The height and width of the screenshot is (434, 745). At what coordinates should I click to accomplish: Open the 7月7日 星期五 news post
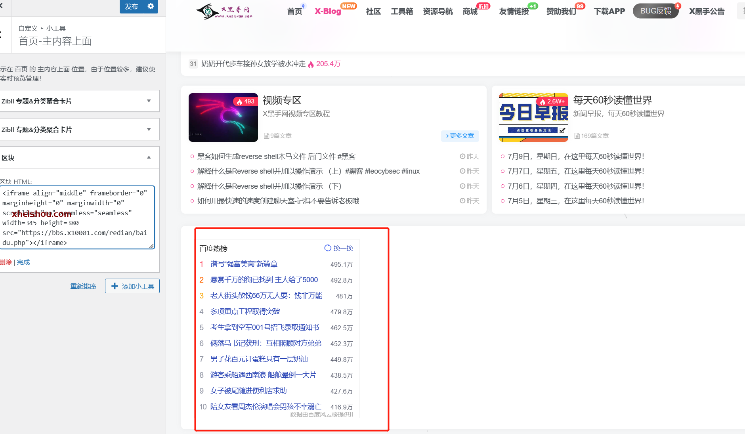click(576, 171)
